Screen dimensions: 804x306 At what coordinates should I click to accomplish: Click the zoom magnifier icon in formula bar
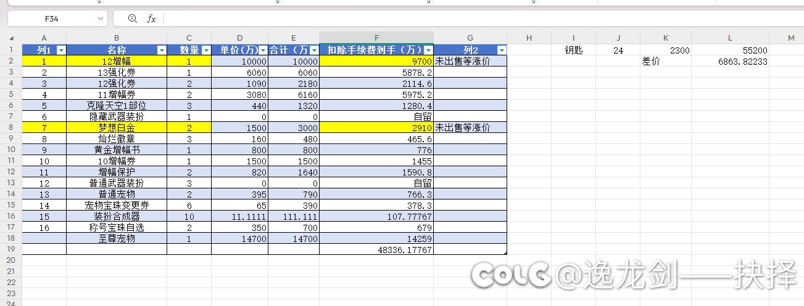(132, 19)
